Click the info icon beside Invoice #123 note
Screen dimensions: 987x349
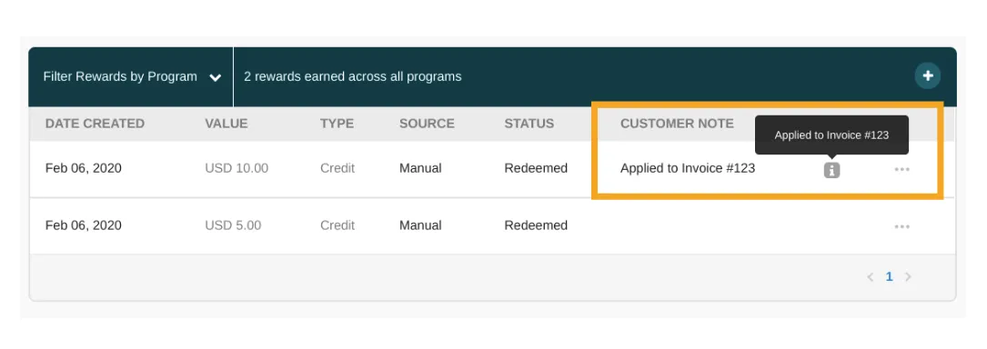[831, 170]
